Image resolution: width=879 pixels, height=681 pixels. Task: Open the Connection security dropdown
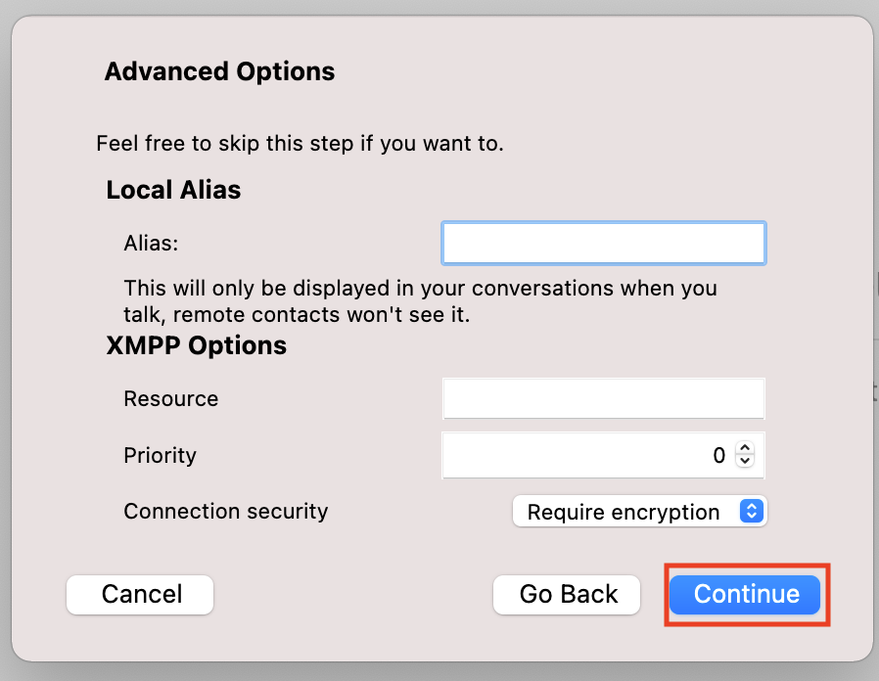(x=639, y=511)
